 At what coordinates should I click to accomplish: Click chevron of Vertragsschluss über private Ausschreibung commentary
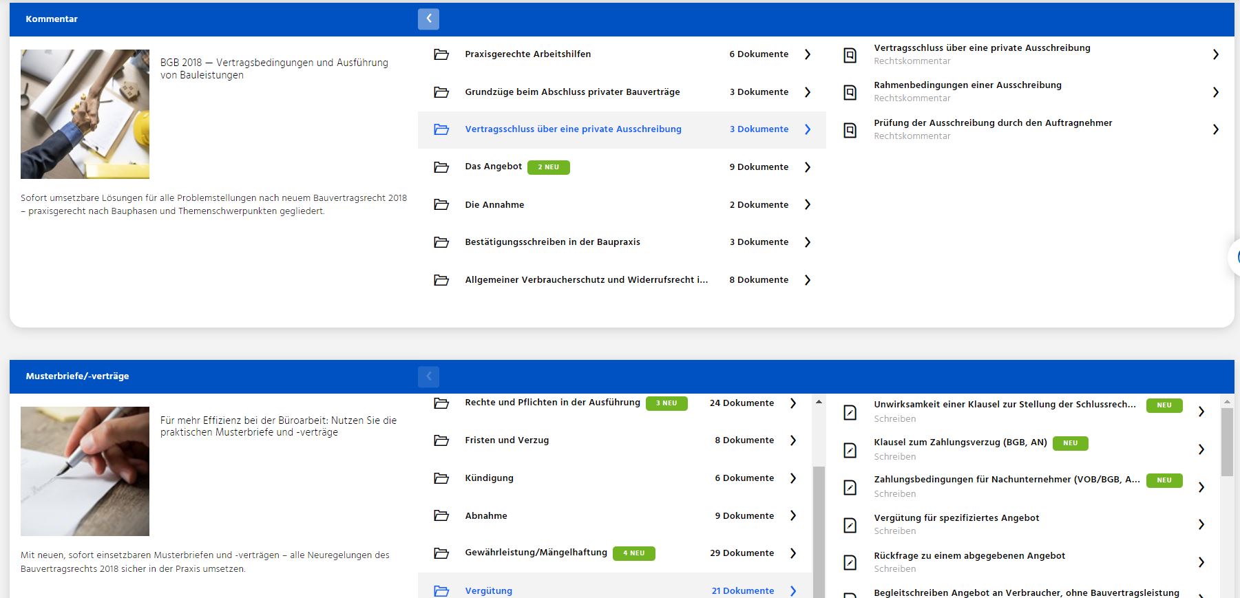point(1216,54)
